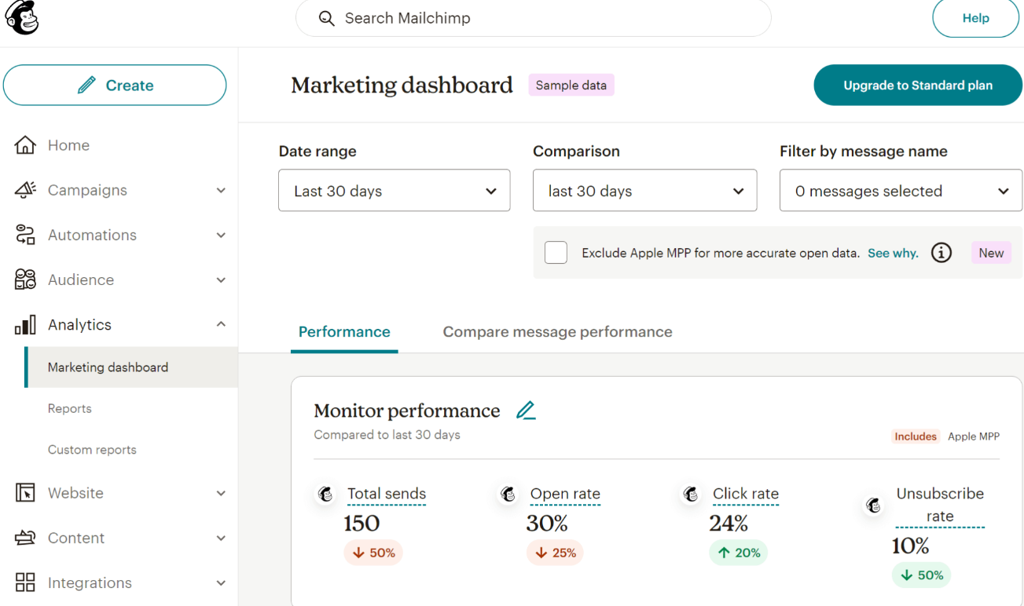Click Freddie icon beside Click rate
Image resolution: width=1024 pixels, height=606 pixels.
tap(691, 494)
